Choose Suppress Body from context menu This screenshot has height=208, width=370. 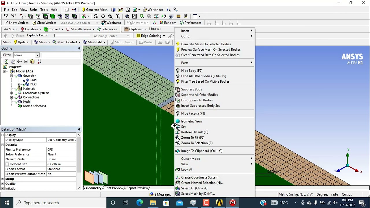(x=191, y=90)
